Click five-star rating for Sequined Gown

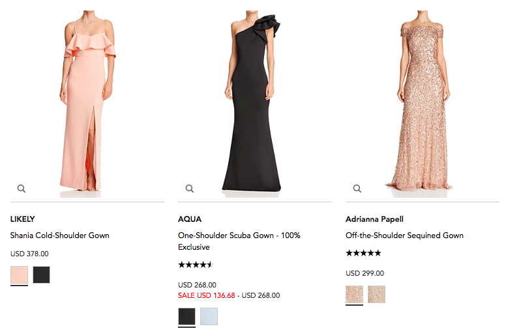coord(363,253)
